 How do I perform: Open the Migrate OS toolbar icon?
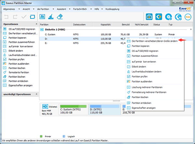[x=42, y=17]
